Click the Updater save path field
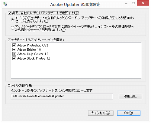The height and width of the screenshot is (123, 151). point(62,96)
